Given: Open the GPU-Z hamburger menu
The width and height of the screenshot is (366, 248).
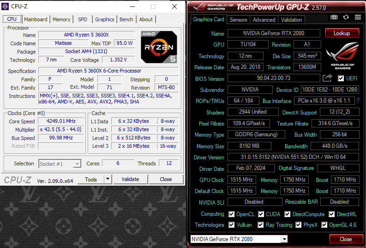Looking at the screenshot, I should tap(358, 17).
